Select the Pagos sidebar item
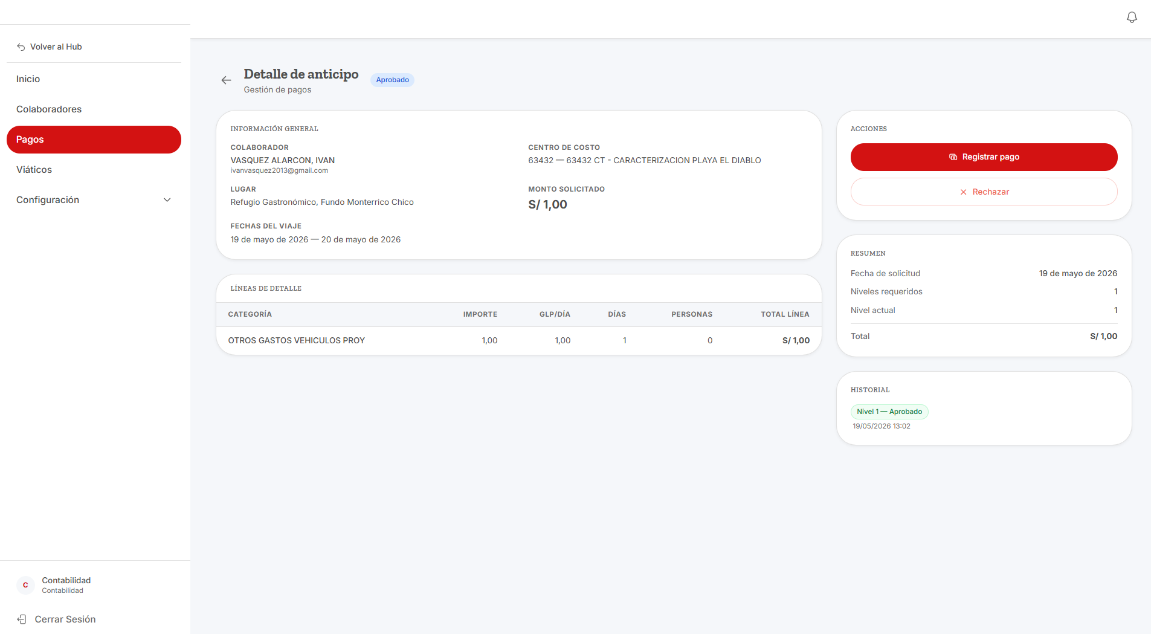The height and width of the screenshot is (634, 1151). coord(94,140)
